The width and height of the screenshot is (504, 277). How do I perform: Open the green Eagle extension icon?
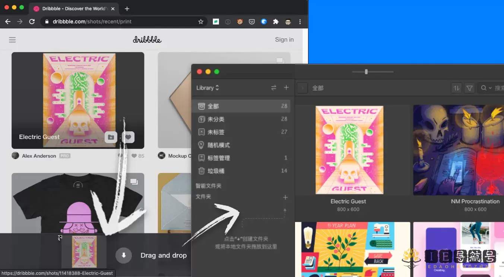[216, 22]
